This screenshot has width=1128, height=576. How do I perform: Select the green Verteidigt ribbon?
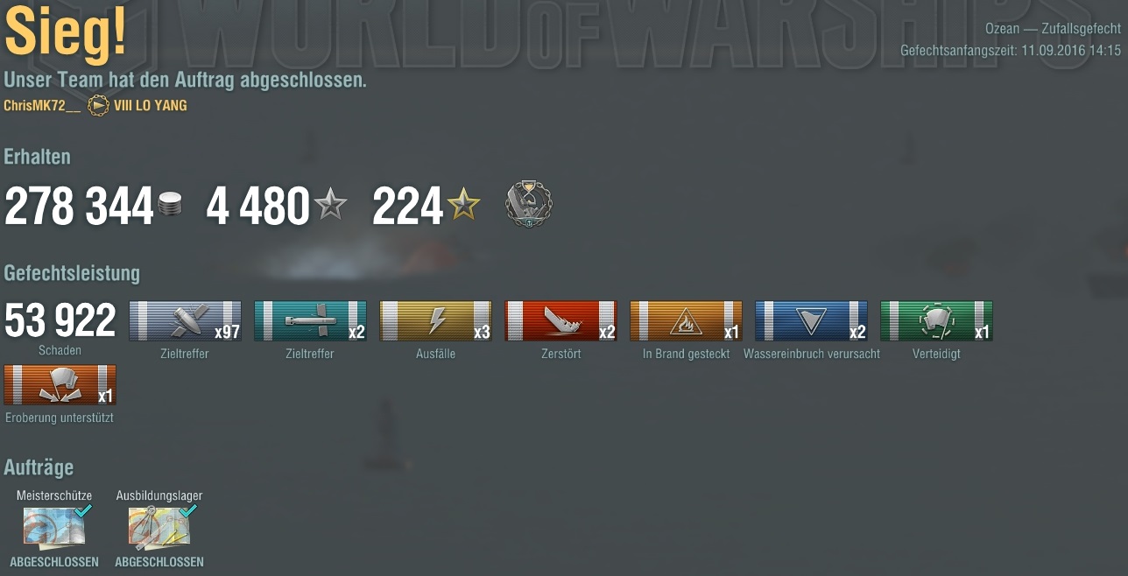[936, 320]
